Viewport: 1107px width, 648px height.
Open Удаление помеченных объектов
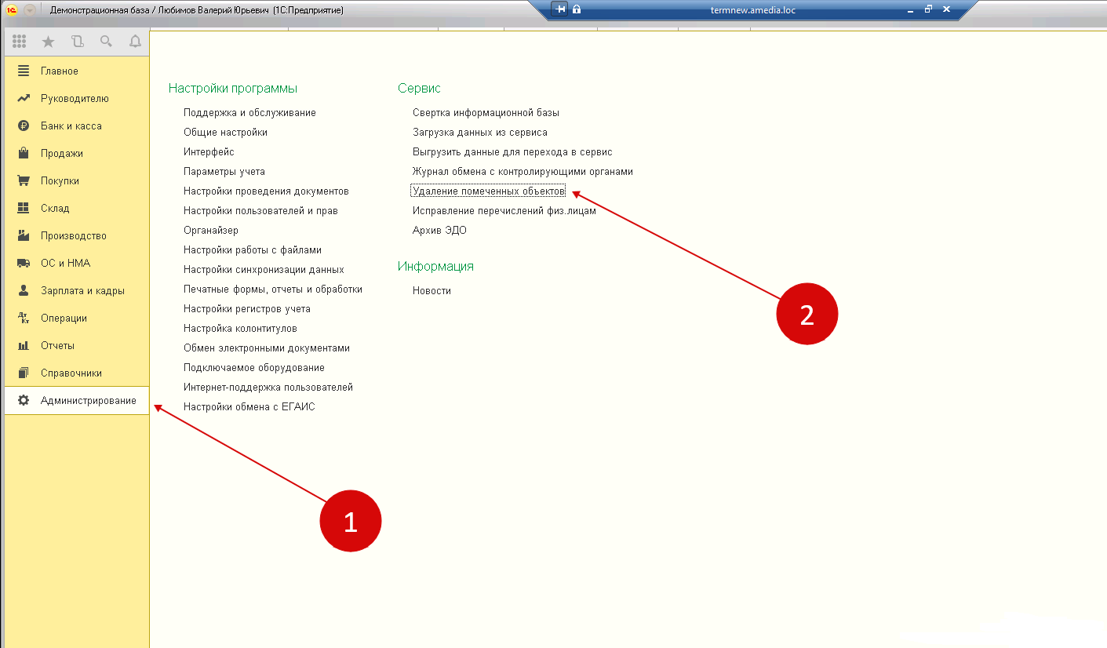point(488,191)
